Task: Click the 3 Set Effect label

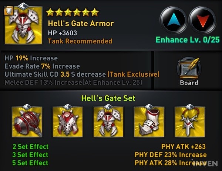Action: pyautogui.click(x=30, y=155)
